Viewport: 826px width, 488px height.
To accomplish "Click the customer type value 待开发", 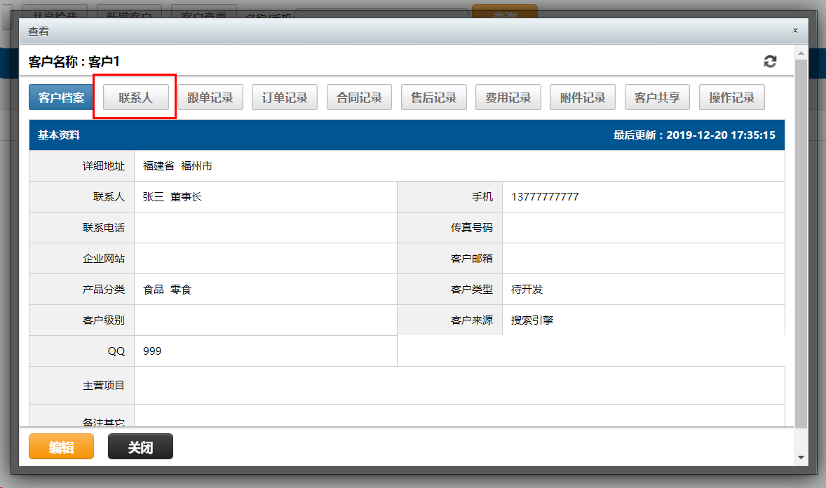I will coord(527,290).
